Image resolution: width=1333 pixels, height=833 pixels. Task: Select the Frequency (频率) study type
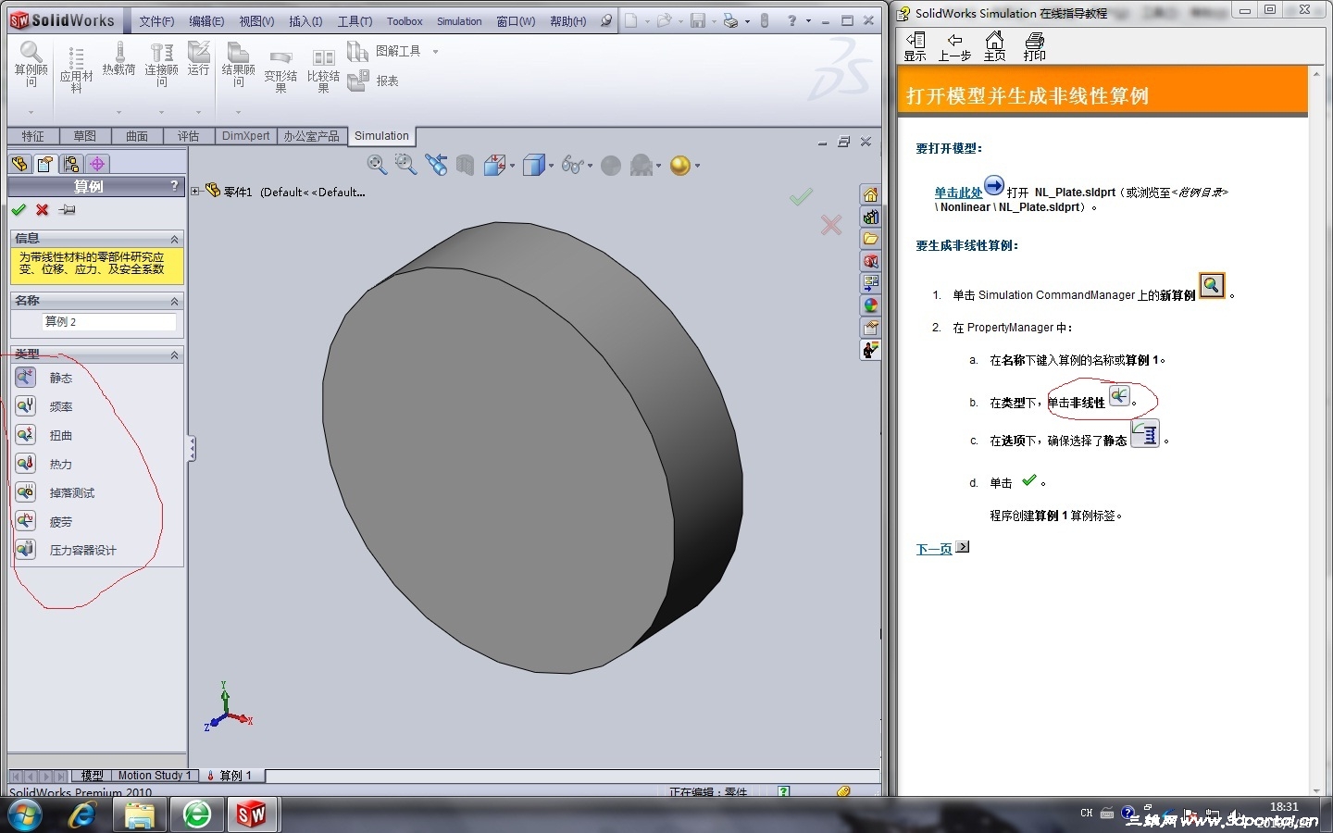26,405
